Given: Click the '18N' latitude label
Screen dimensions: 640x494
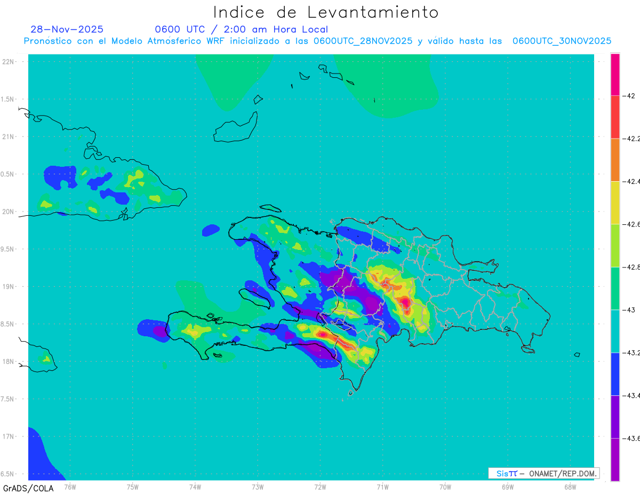Looking at the screenshot, I should coord(8,361).
